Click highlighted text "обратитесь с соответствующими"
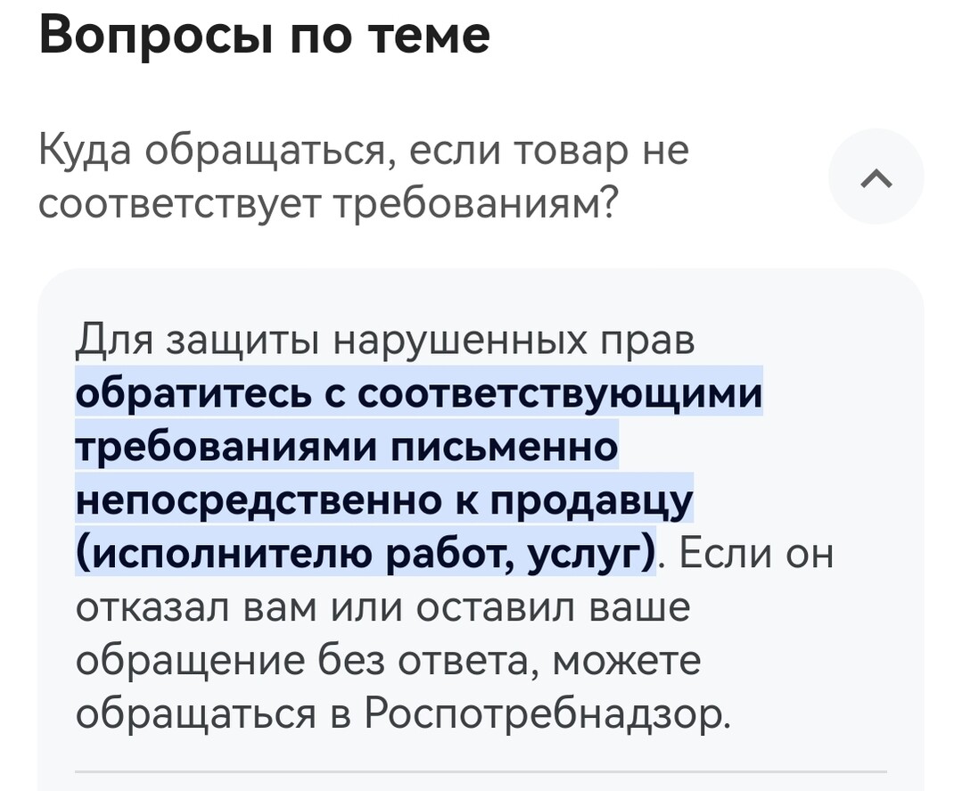Screen dimensions: 962x791 tap(419, 394)
